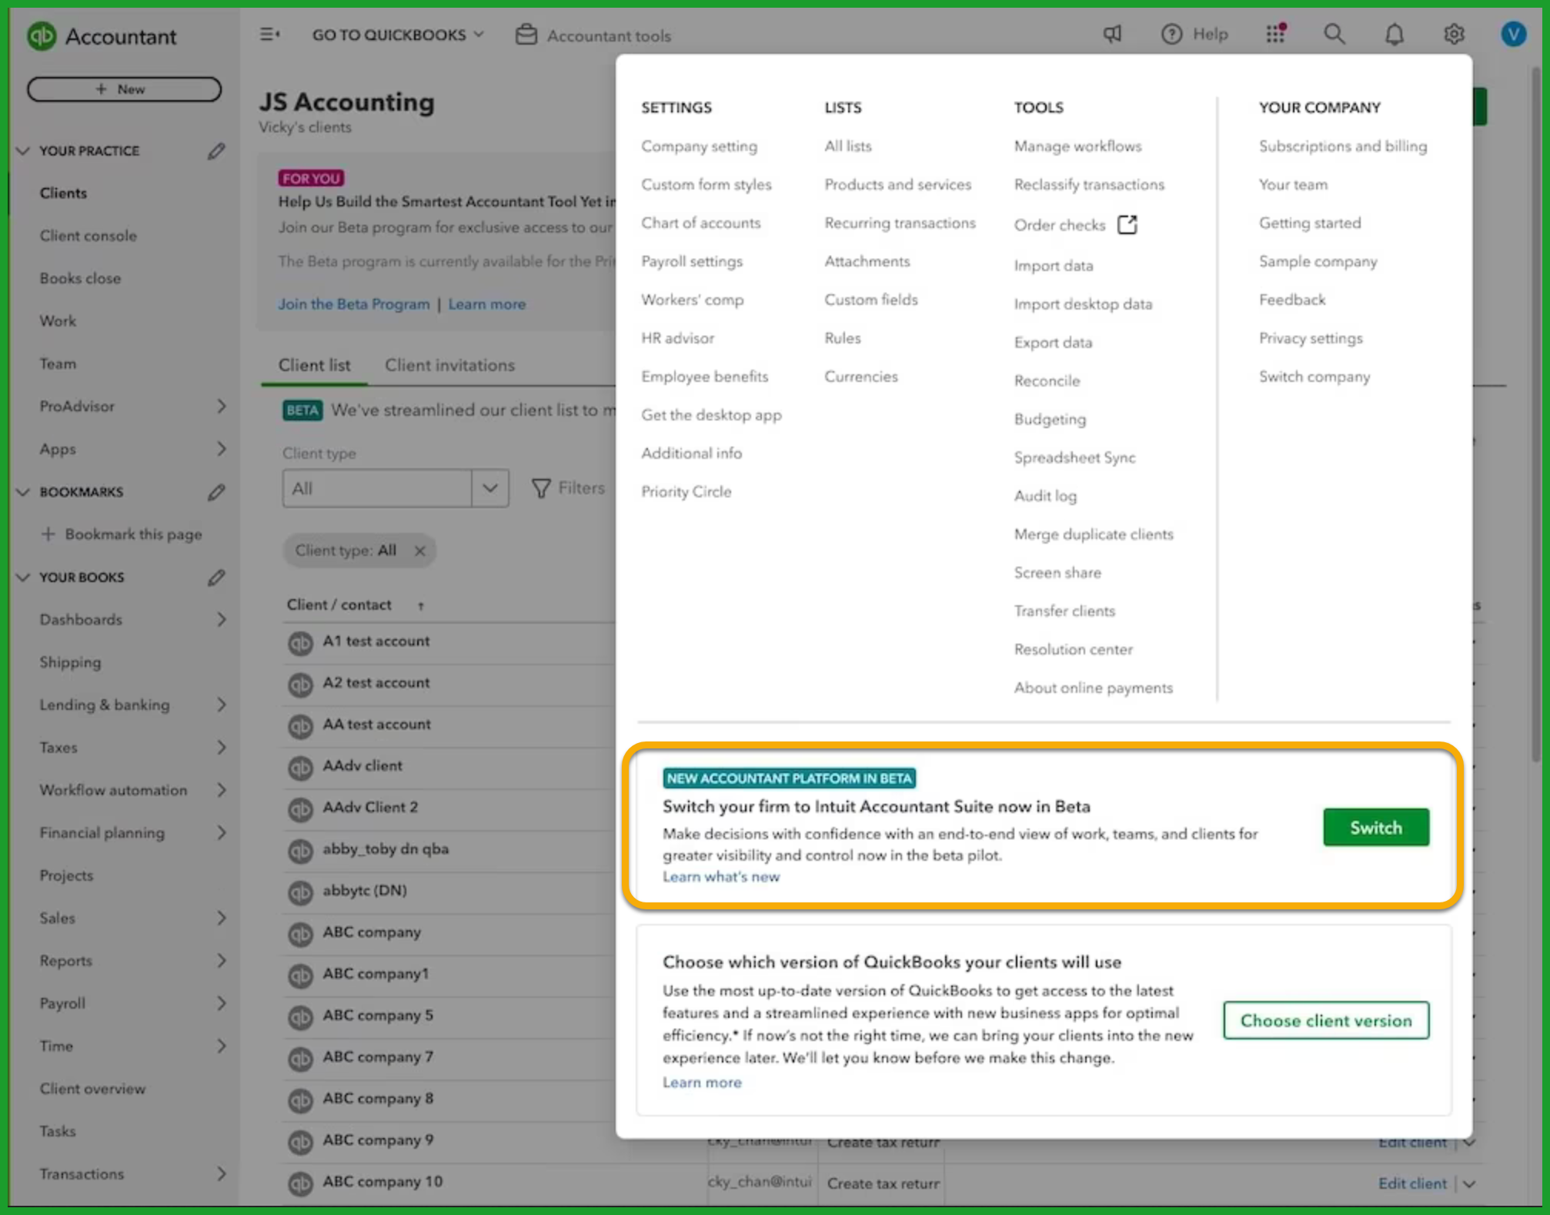Sort by the Client / contact column arrow
This screenshot has width=1550, height=1215.
click(x=421, y=606)
